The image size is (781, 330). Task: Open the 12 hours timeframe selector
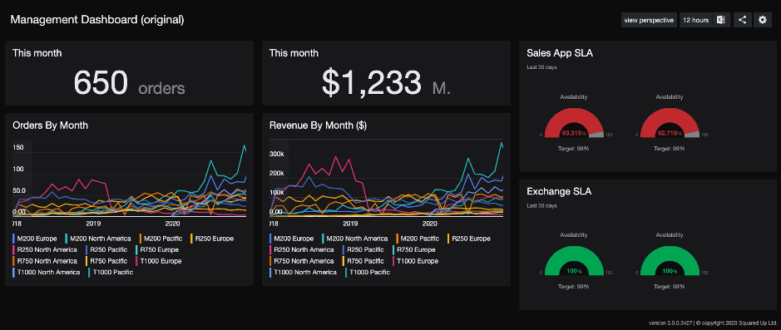[696, 20]
